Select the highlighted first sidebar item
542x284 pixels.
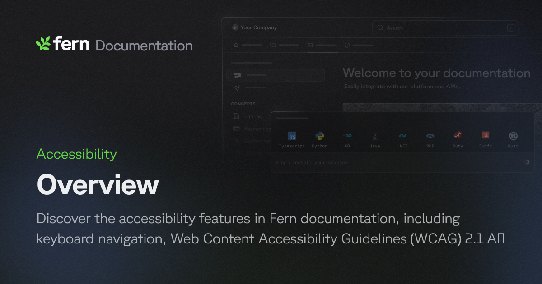pos(276,75)
